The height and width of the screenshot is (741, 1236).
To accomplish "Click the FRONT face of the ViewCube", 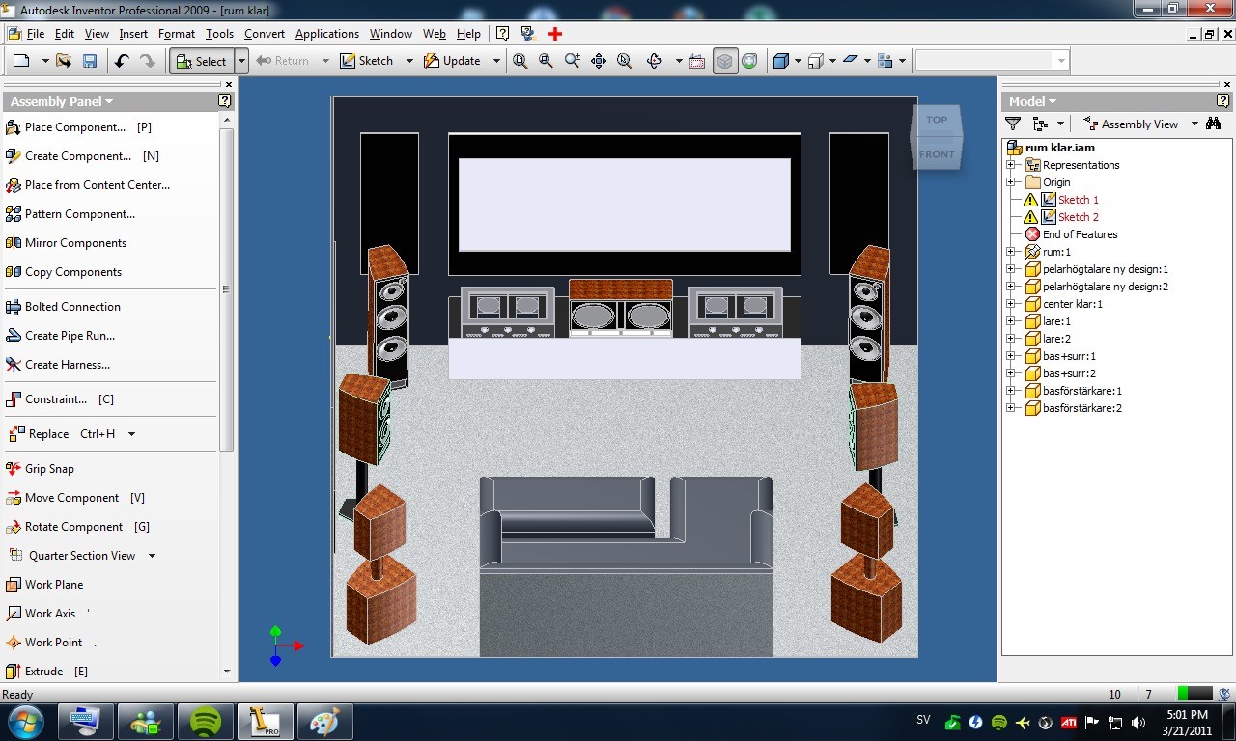I will 937,154.
